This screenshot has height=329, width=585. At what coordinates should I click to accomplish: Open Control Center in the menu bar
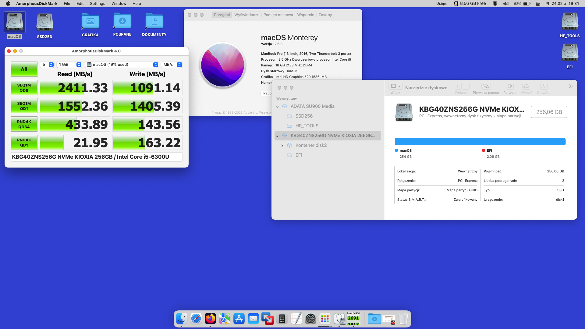pyautogui.click(x=538, y=4)
